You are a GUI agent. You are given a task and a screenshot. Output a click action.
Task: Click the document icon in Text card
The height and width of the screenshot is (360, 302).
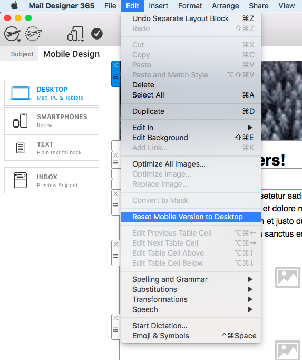[20, 148]
